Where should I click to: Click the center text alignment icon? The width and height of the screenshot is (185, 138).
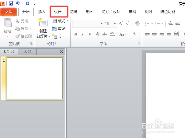[x=154, y=34]
